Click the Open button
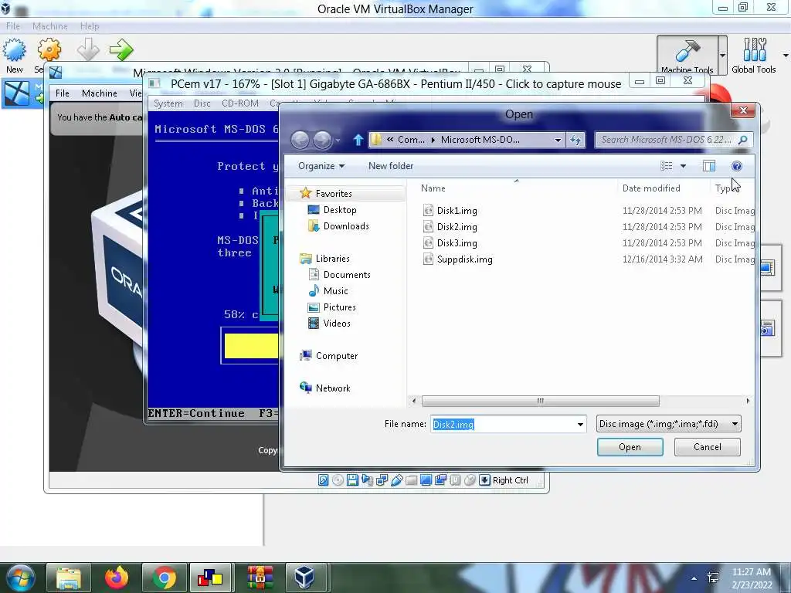The width and height of the screenshot is (791, 593). coord(630,447)
